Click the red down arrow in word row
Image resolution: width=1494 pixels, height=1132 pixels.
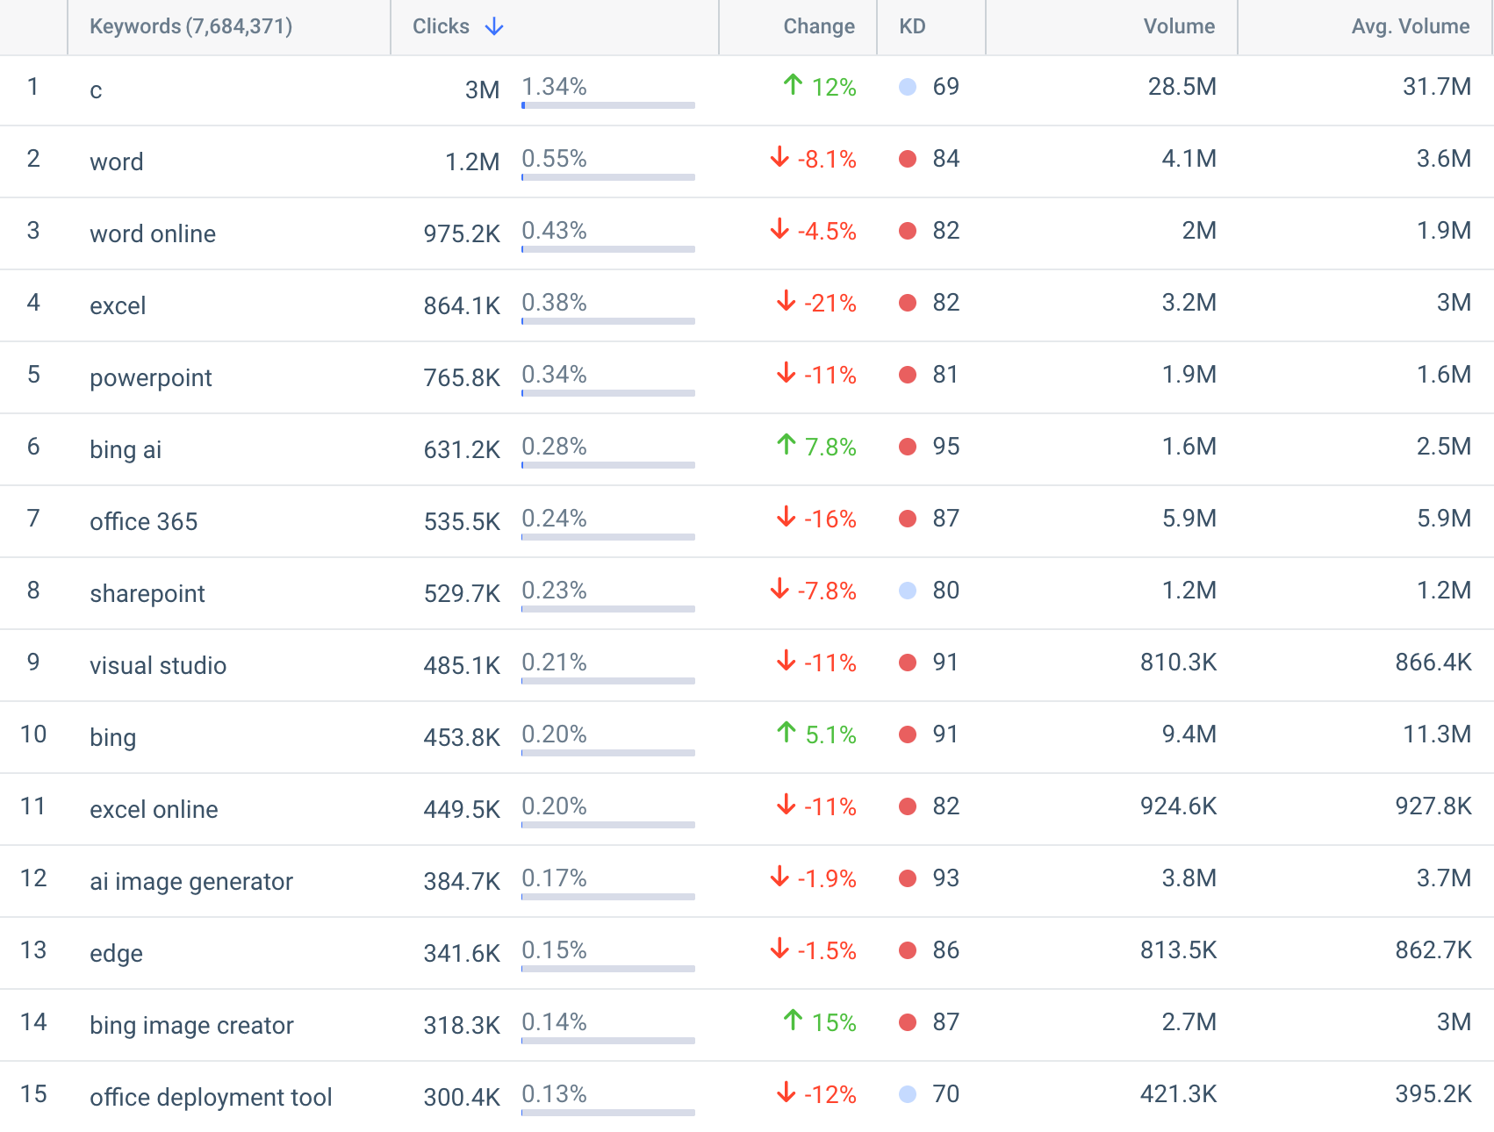(779, 157)
